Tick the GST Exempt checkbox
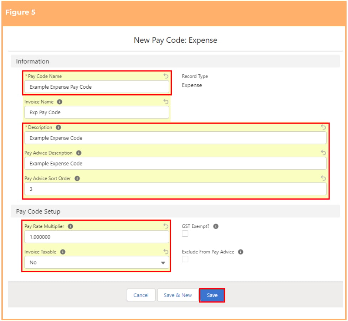 click(x=185, y=233)
